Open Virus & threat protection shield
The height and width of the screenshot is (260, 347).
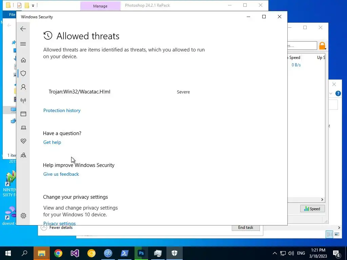[23, 73]
